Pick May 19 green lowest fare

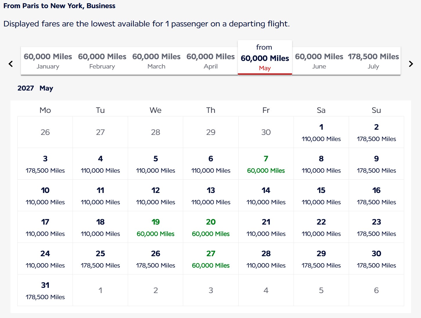click(156, 227)
